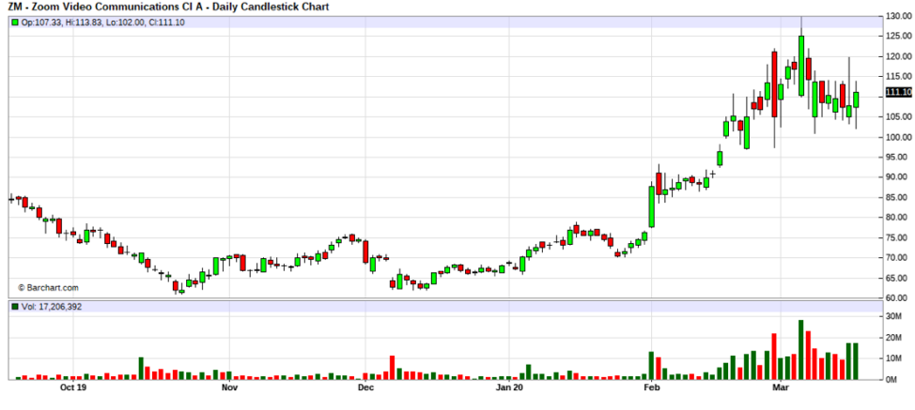Viewport: 915px width, 410px height.
Task: Click the 'Dec' date axis label
Action: (x=365, y=387)
